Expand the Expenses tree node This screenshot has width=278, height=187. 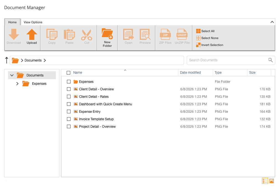tap(17, 84)
